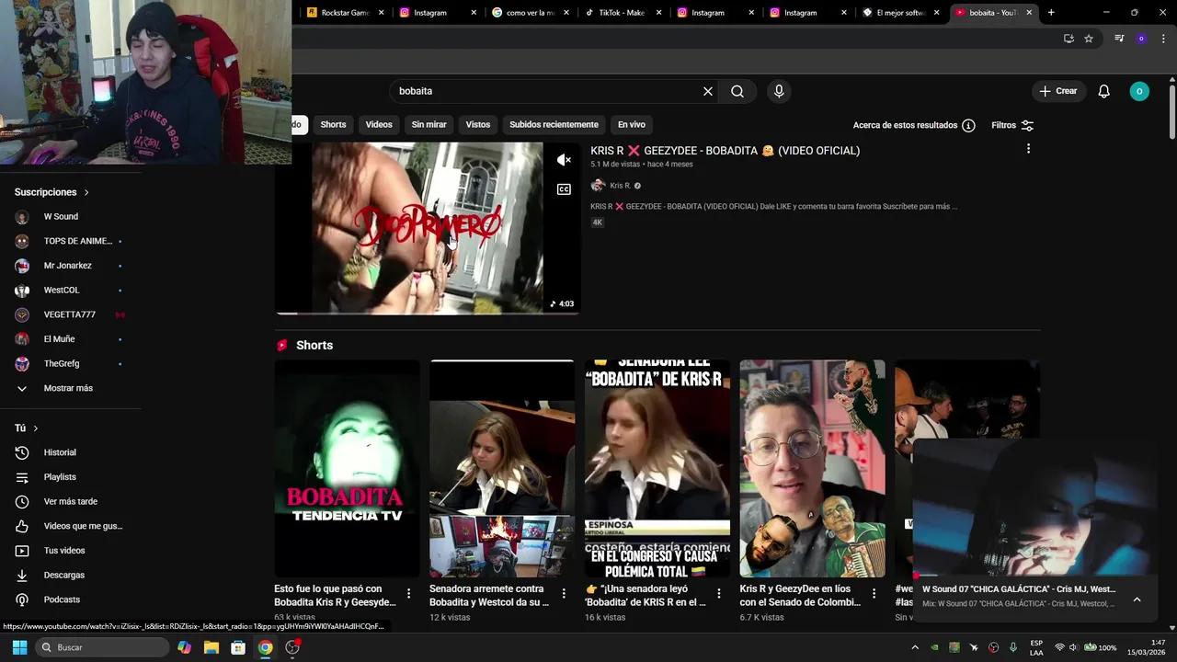The height and width of the screenshot is (662, 1177).
Task: Expand the Tú section
Action: coord(26,428)
